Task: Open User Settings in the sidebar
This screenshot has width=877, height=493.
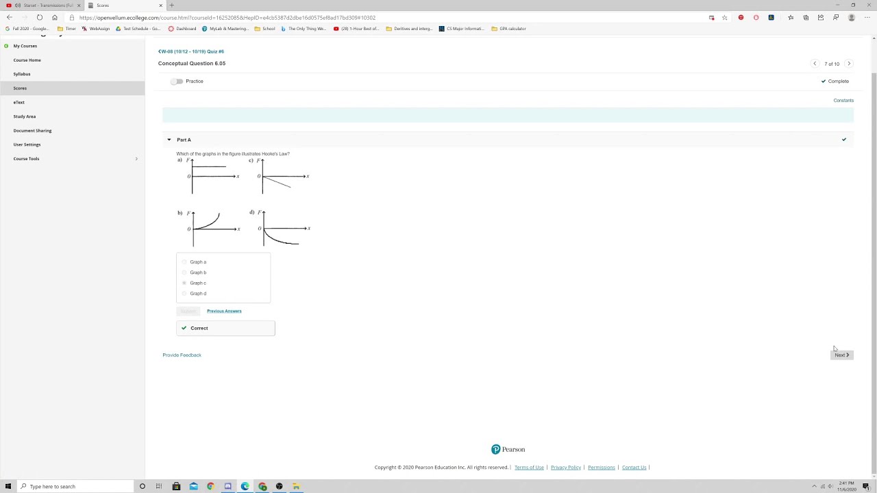Action: (27, 144)
